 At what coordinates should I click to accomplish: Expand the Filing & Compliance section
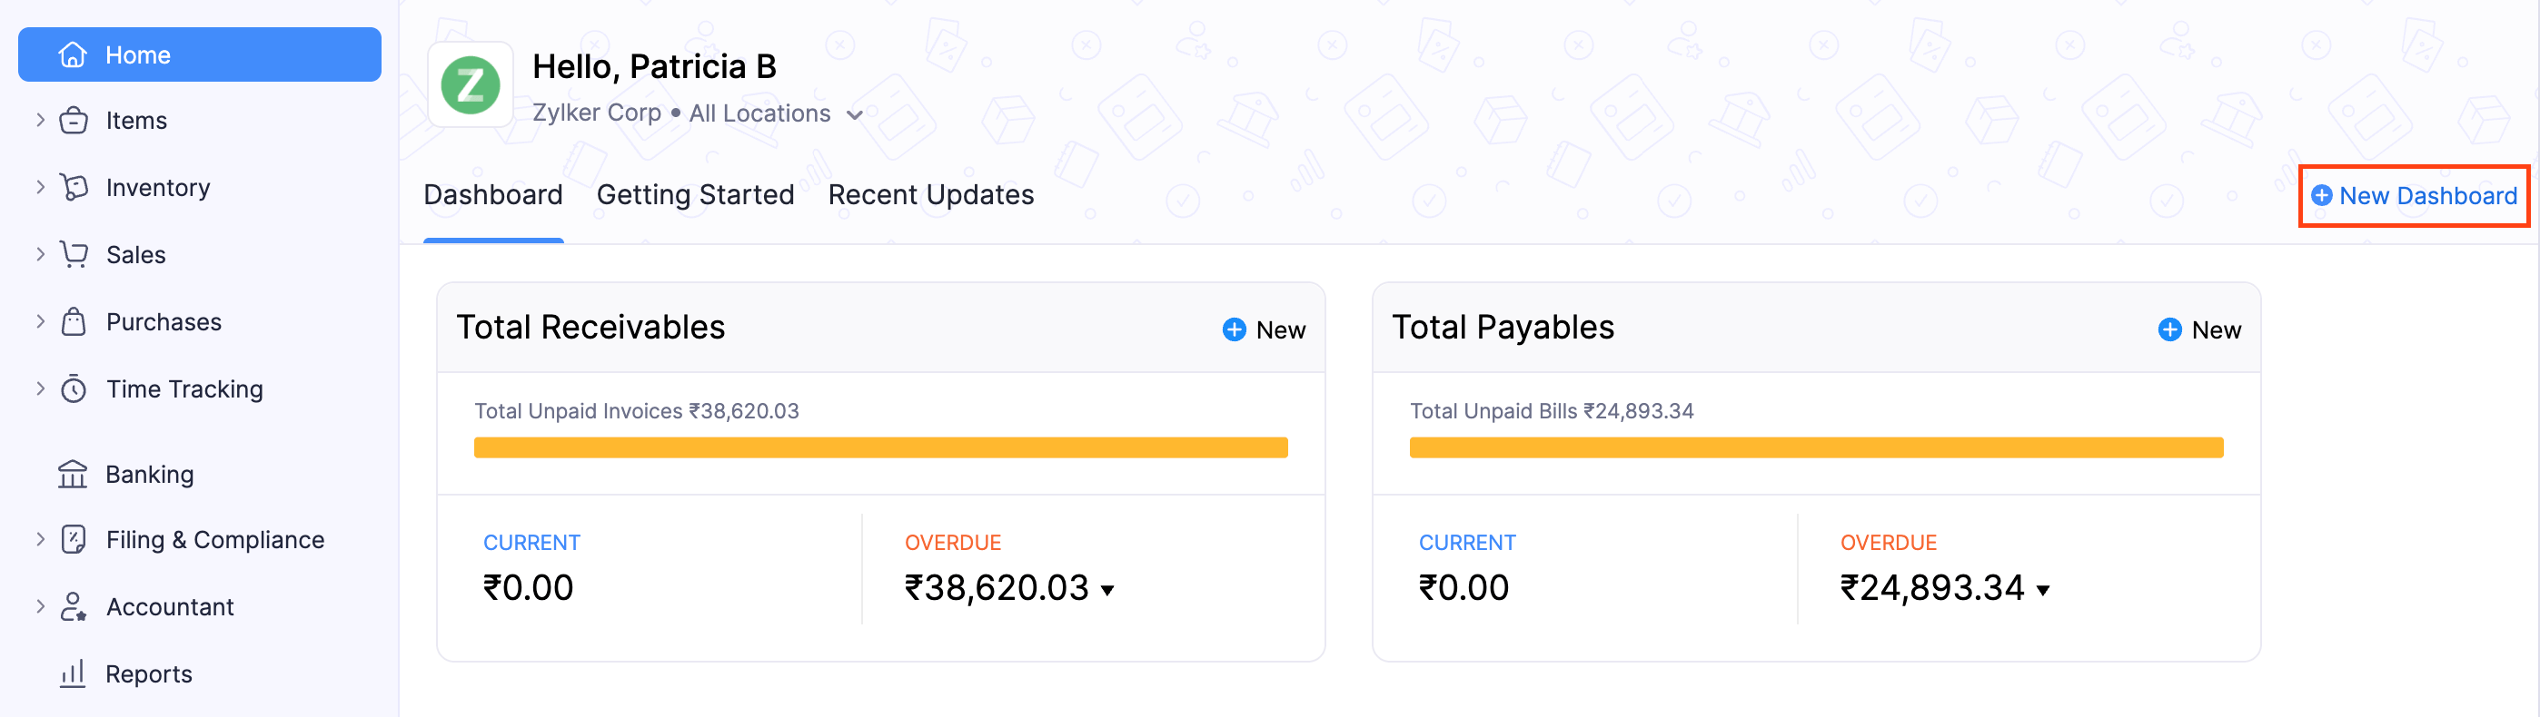[x=41, y=540]
